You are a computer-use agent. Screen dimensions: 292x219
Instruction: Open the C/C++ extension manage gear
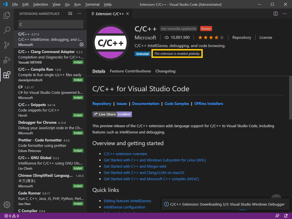(81, 44)
